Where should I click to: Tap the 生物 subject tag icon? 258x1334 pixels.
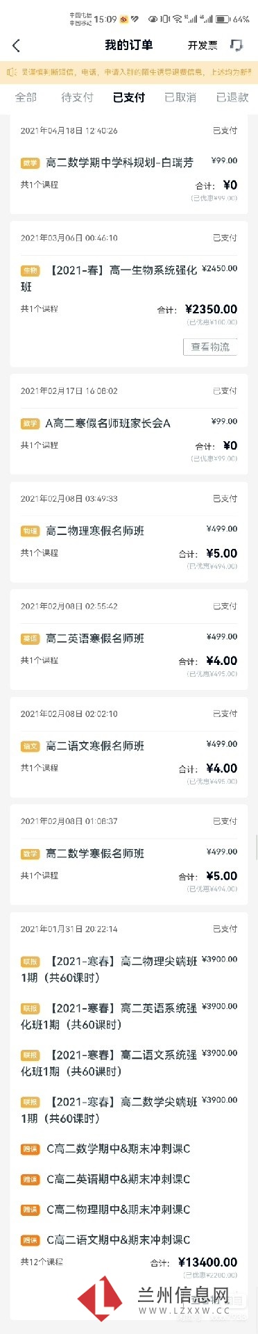click(30, 271)
